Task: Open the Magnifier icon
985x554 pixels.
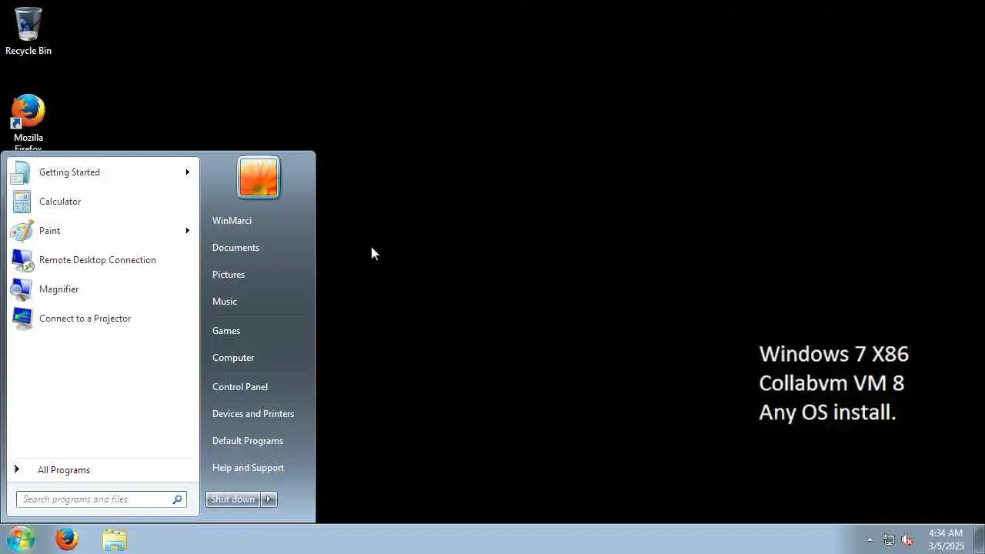Action: pos(22,289)
